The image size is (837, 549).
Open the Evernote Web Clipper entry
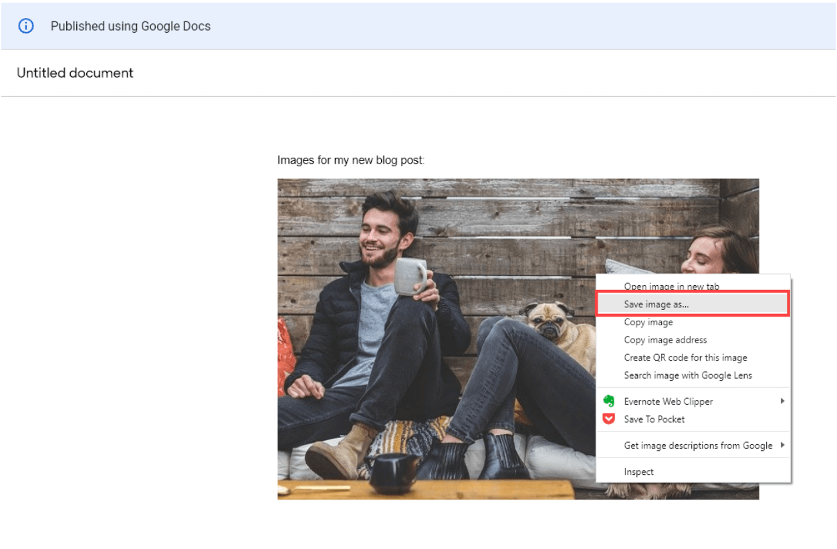668,401
